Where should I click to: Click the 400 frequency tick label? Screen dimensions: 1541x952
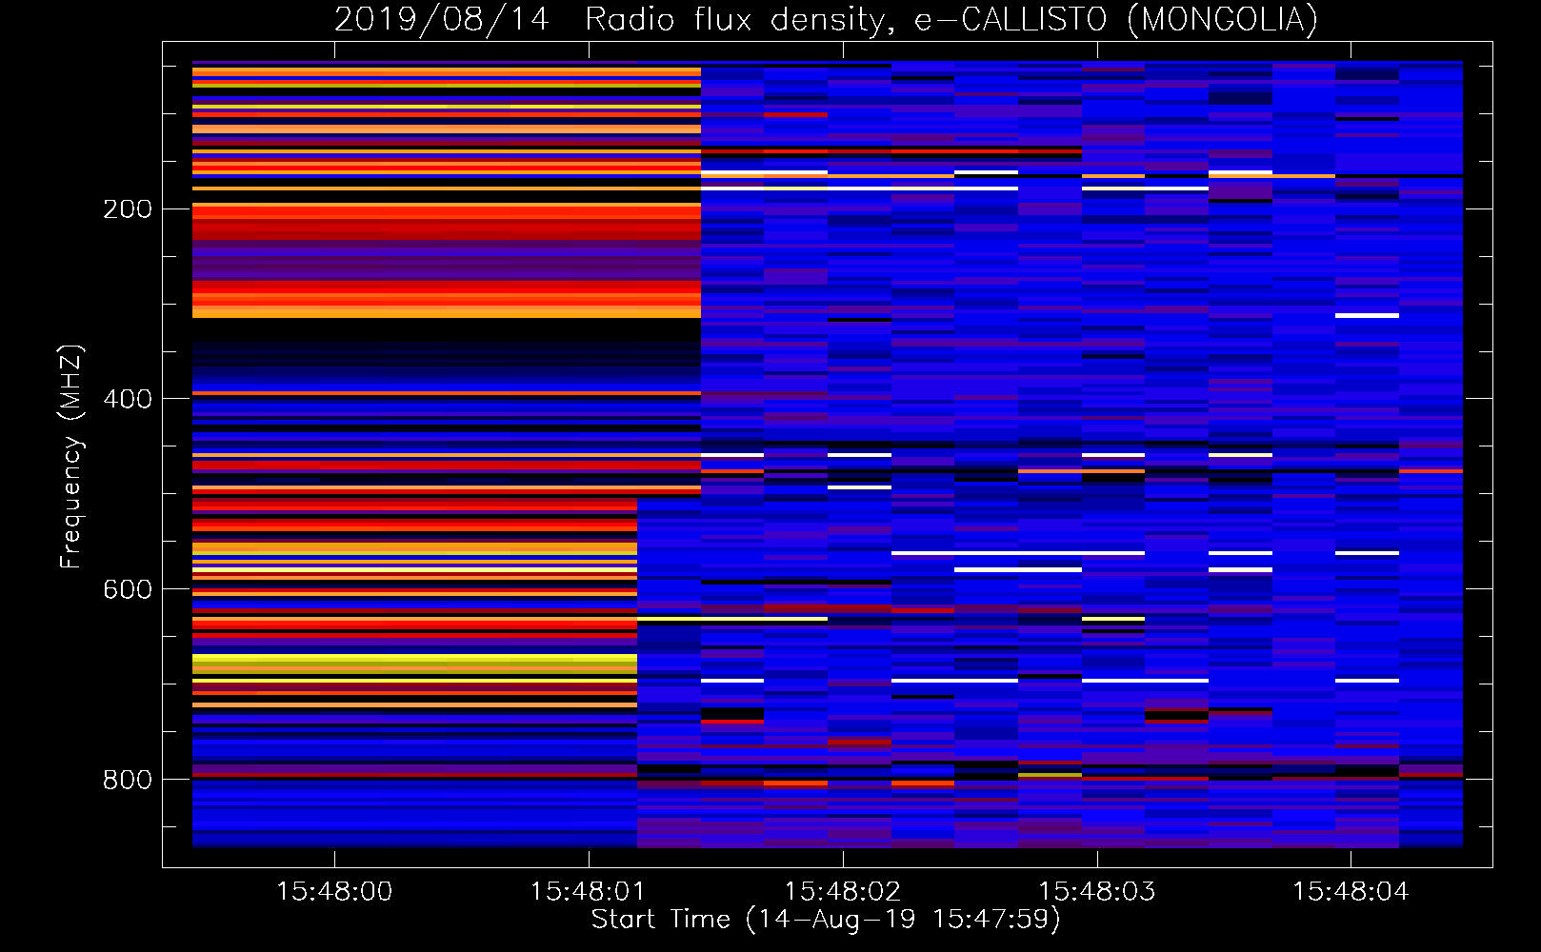point(128,399)
